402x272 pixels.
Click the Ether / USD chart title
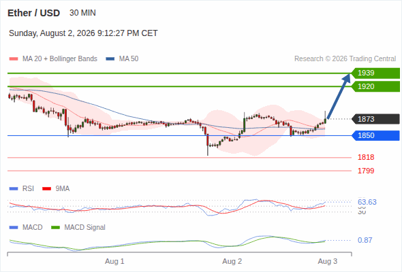(x=33, y=13)
